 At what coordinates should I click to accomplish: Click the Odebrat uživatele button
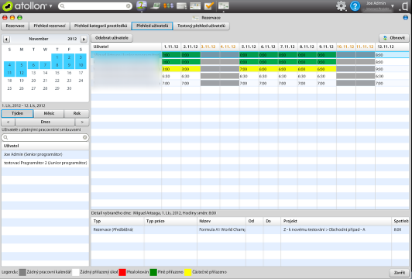[112, 38]
